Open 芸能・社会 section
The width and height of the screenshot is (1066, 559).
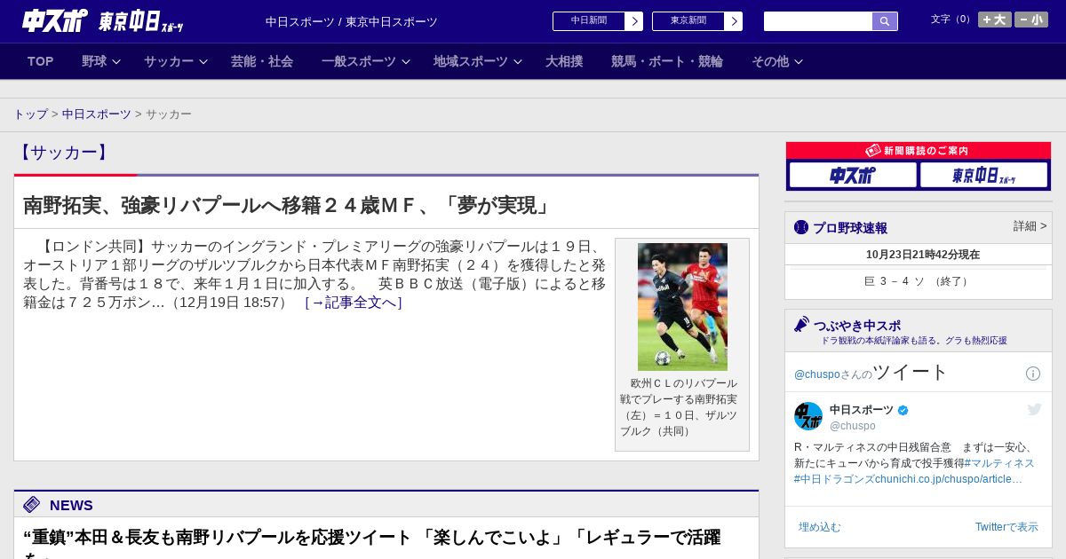tap(262, 61)
